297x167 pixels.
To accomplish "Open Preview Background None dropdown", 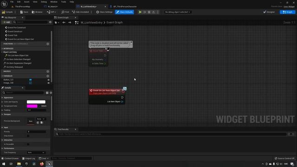I will [41, 119].
